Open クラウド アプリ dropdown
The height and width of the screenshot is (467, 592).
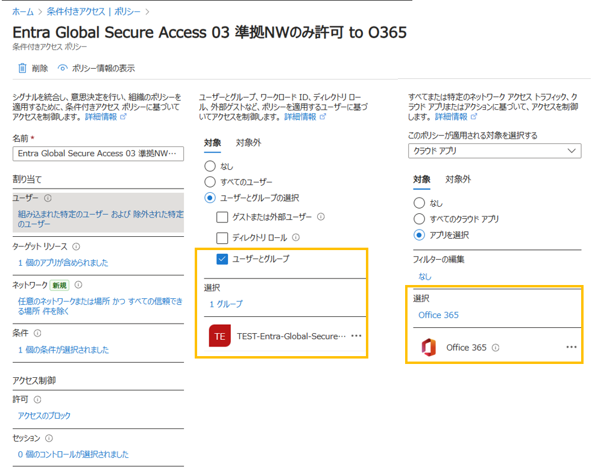pos(494,151)
